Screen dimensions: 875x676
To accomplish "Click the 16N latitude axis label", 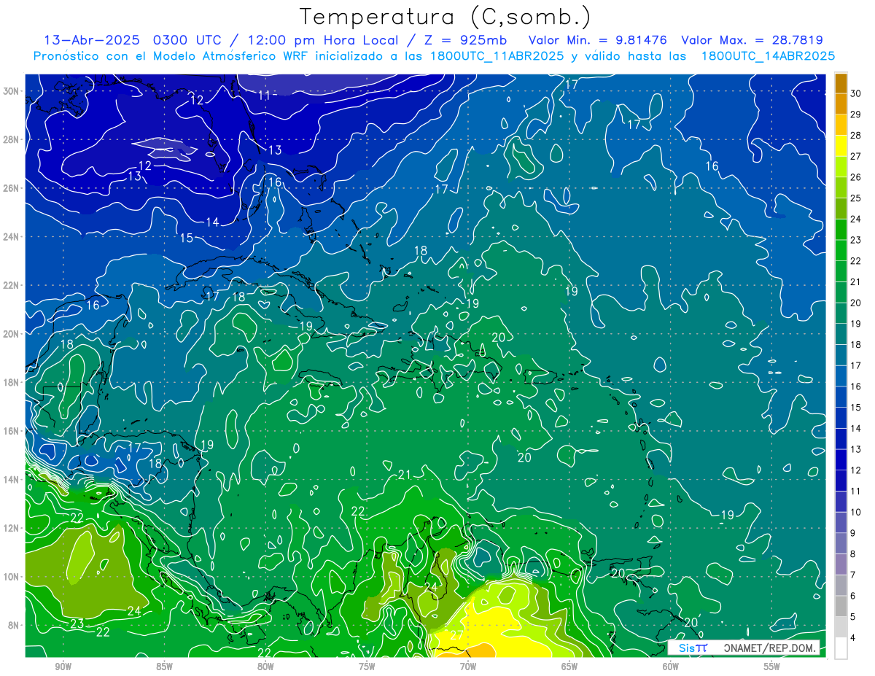I will click(x=12, y=431).
